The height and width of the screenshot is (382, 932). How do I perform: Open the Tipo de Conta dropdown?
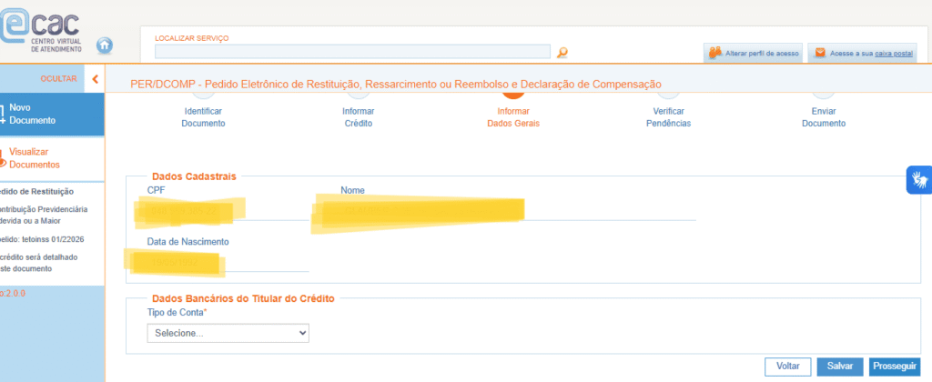228,334
